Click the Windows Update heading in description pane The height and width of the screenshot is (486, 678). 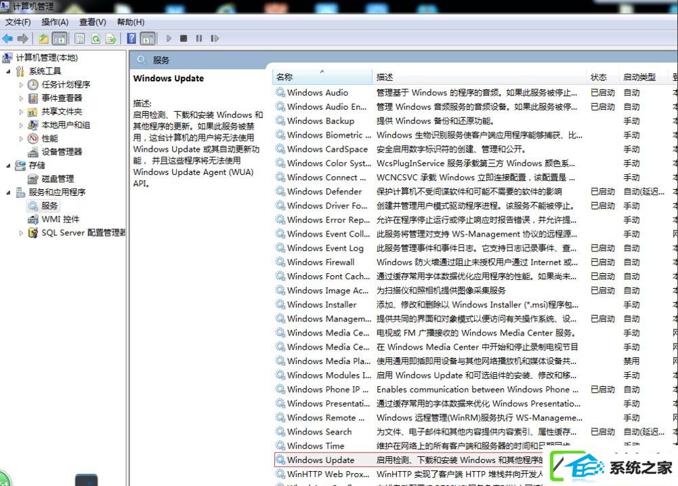tap(169, 79)
